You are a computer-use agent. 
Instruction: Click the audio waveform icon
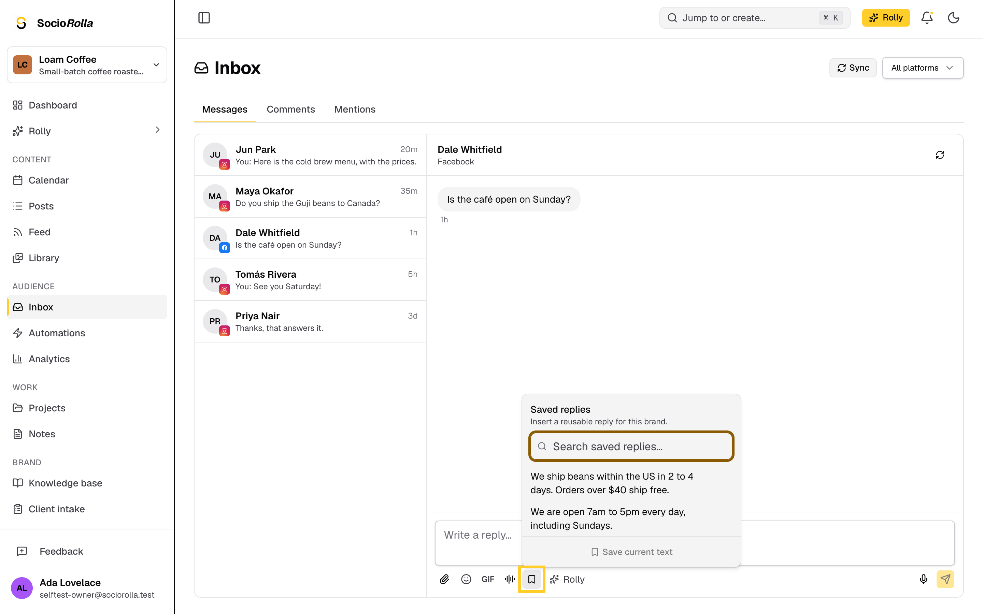coord(510,580)
